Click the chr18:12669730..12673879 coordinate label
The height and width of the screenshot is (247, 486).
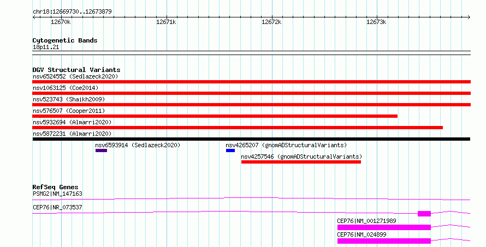tap(72, 12)
